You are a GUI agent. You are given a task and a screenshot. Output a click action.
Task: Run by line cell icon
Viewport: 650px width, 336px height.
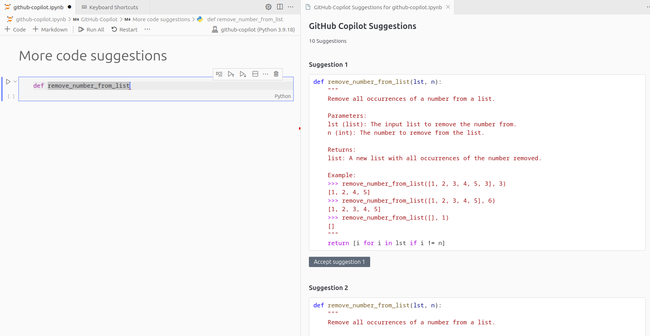pos(219,74)
